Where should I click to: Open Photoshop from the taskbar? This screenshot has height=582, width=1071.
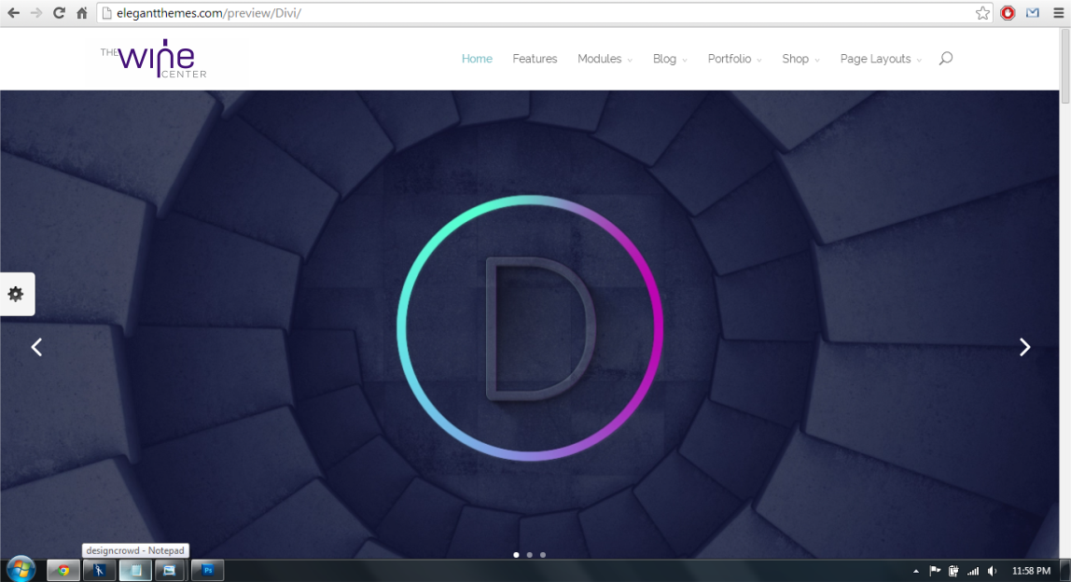pos(208,570)
